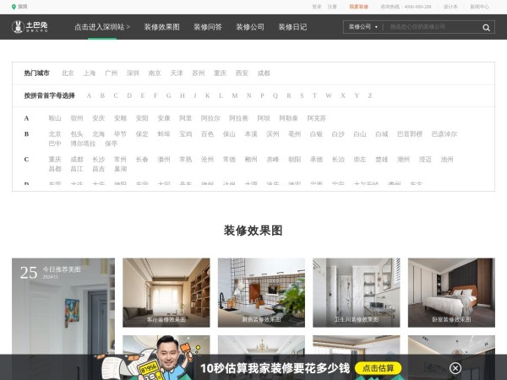Choose 成都 in the hot cities list

(264, 73)
